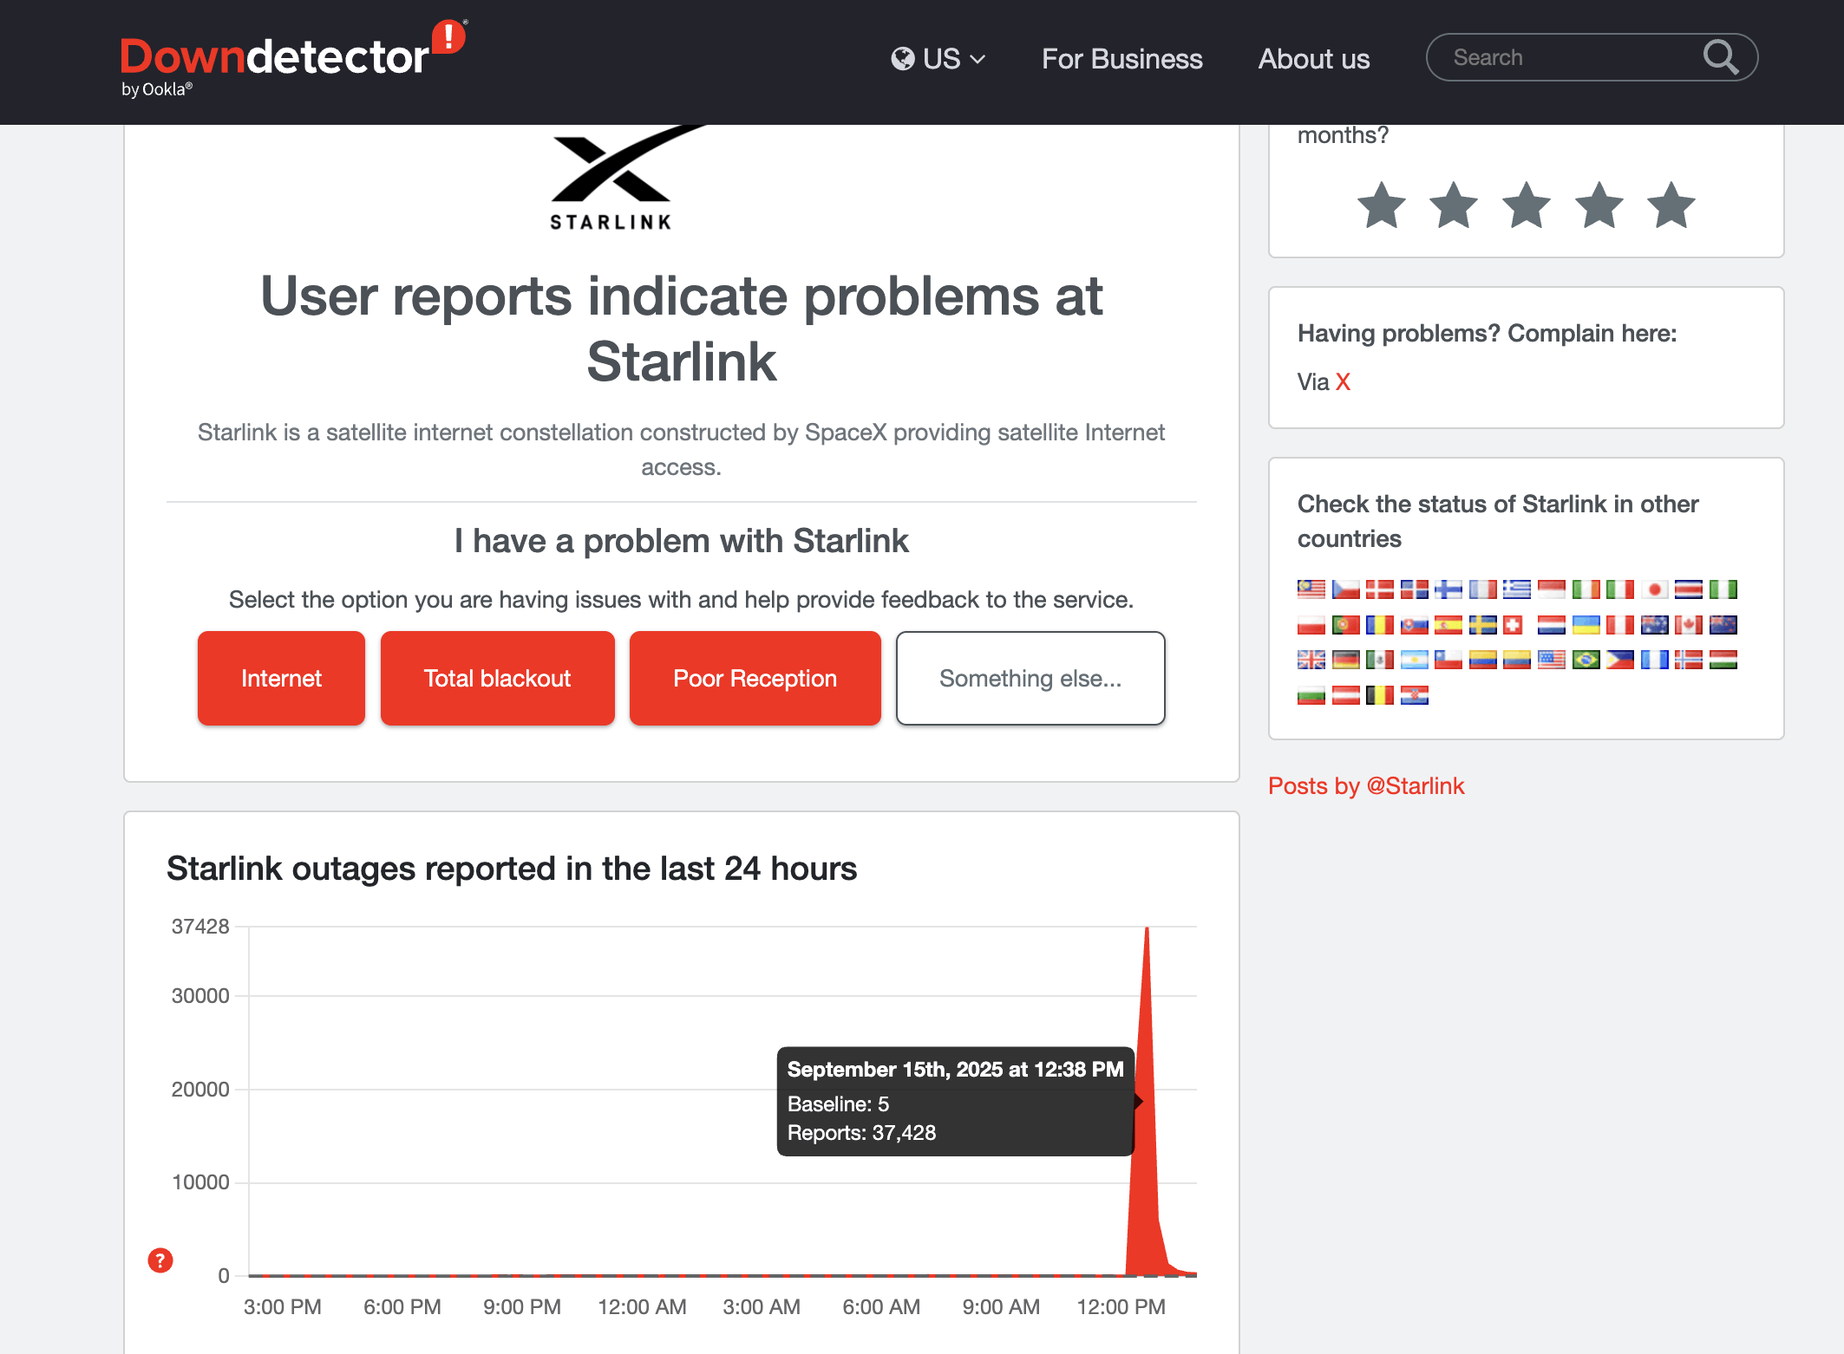The height and width of the screenshot is (1354, 1844).
Task: Open Posts by @Starlink link
Action: [x=1365, y=785]
